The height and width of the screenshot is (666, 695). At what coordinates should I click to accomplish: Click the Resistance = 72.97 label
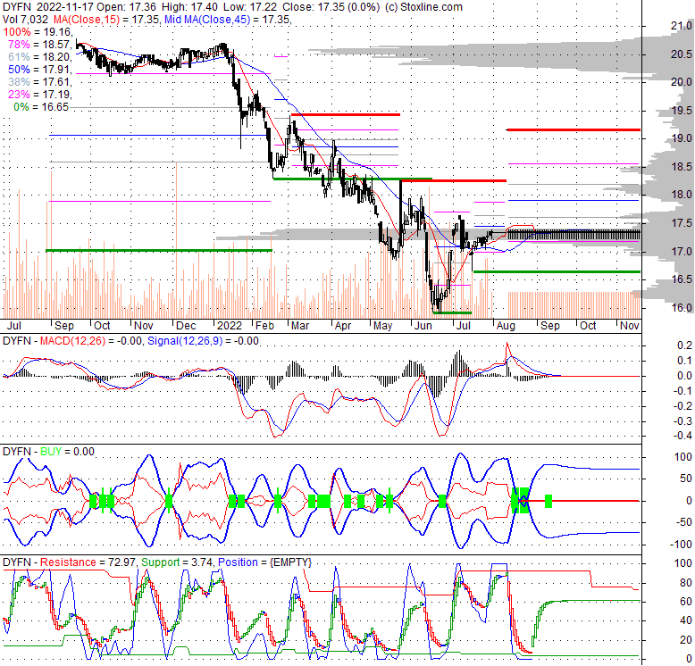pos(88,562)
